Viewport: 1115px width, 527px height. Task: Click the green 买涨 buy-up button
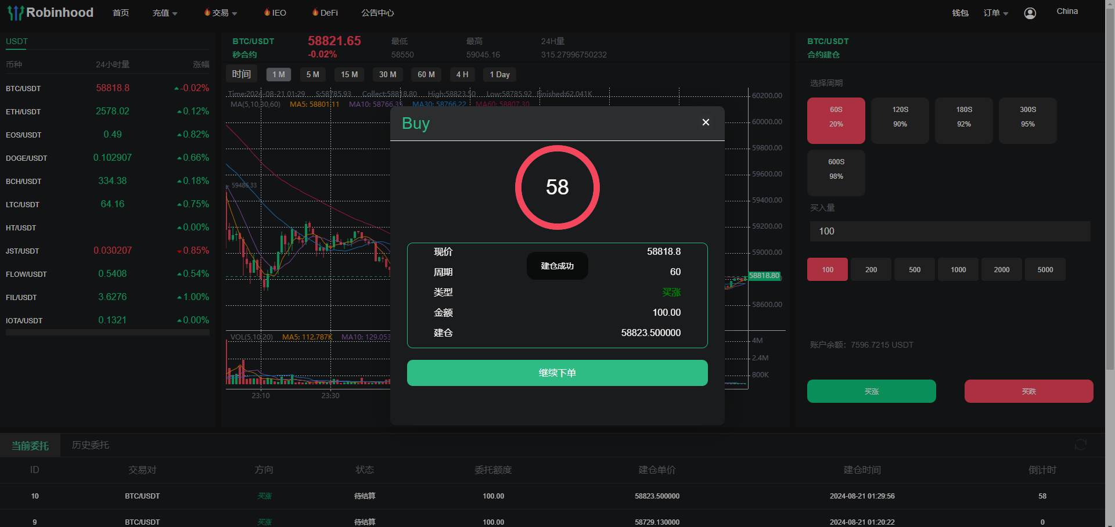pos(872,391)
